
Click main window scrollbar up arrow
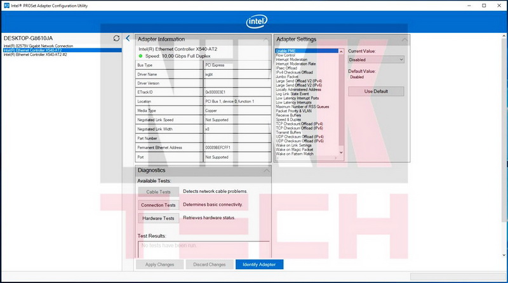coord(504,36)
